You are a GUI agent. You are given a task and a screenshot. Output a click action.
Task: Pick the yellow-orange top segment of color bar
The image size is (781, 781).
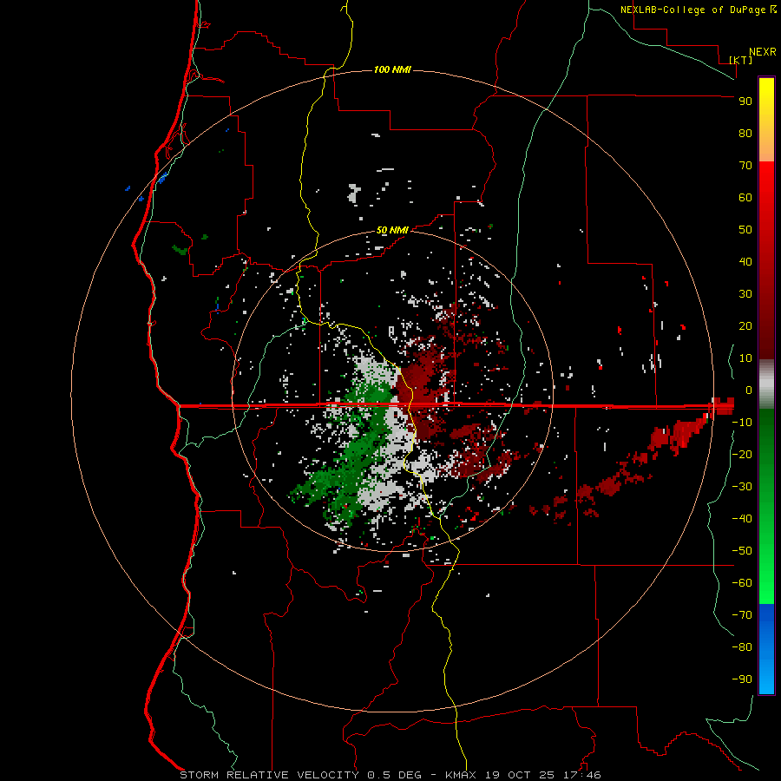pos(766,120)
